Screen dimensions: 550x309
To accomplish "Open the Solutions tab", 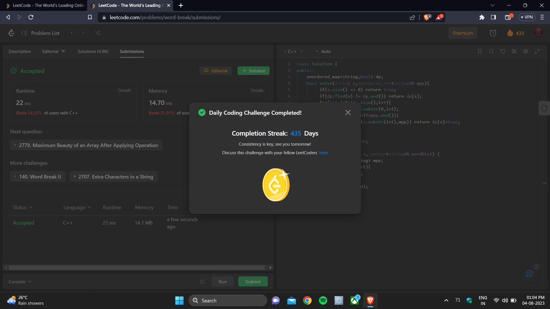I will (93, 51).
